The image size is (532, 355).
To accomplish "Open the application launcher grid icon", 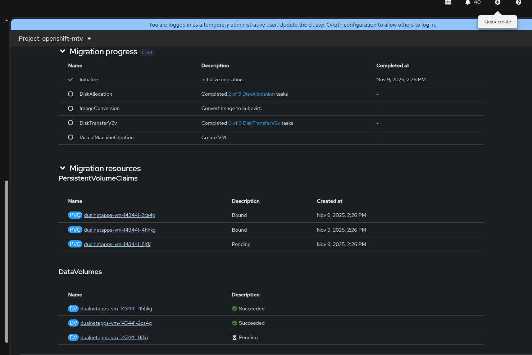I will click(x=448, y=2).
